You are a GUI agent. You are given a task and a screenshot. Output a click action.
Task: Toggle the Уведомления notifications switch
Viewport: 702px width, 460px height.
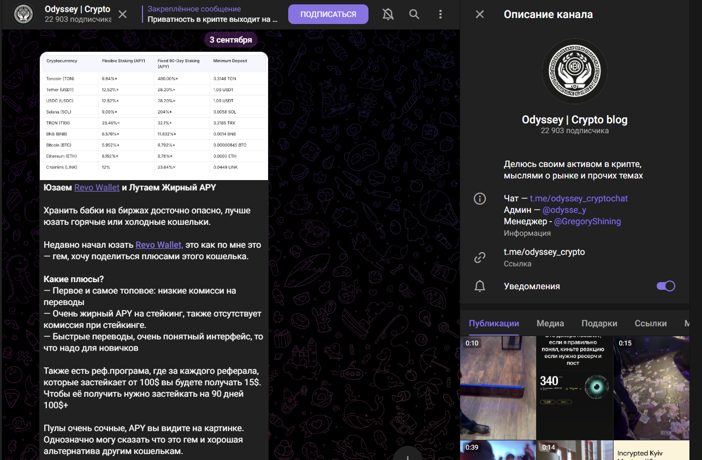666,286
